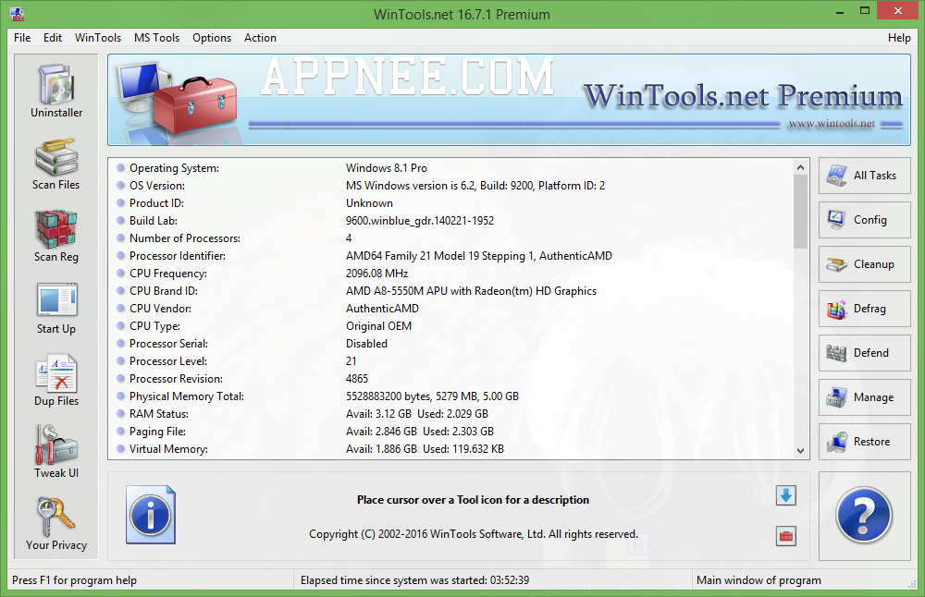925x597 pixels.
Task: Click 'Main window of program' status text
Action: (x=758, y=580)
